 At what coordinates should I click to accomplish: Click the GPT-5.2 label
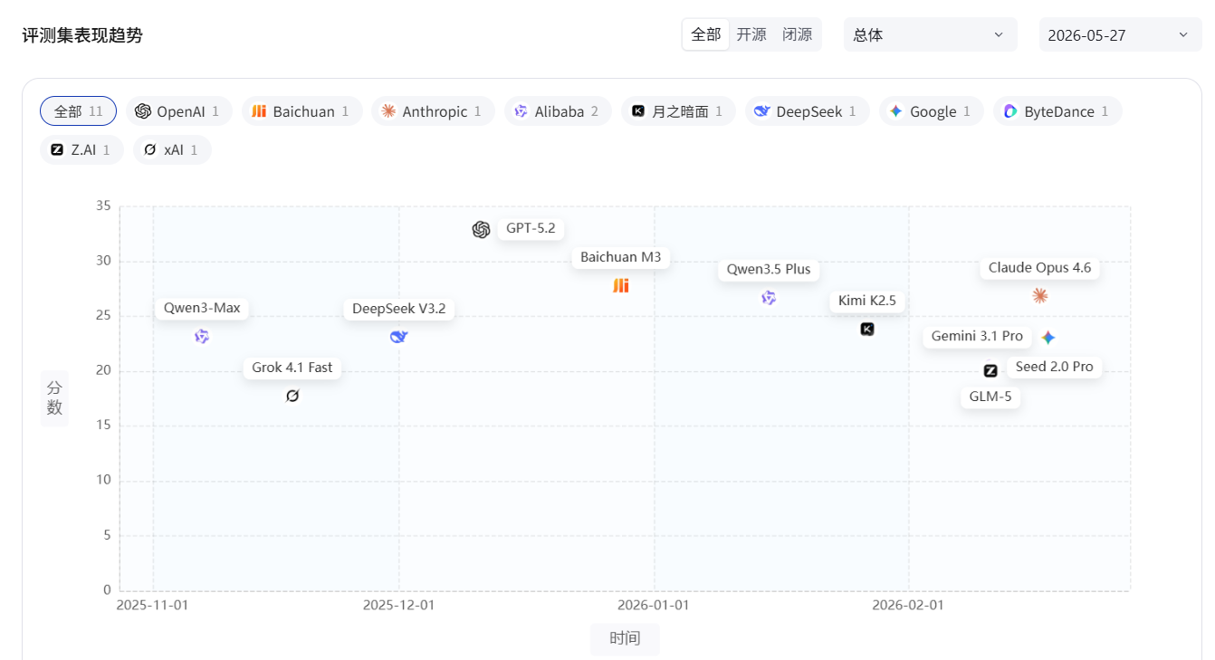(x=531, y=228)
